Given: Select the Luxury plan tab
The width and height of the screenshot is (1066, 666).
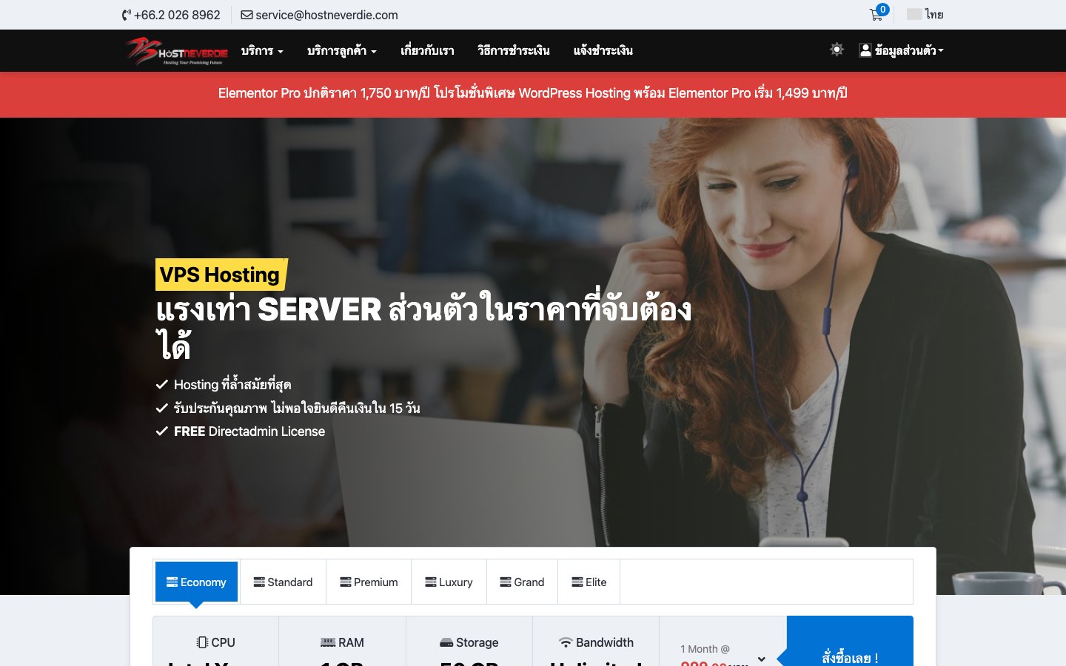Looking at the screenshot, I should (449, 582).
